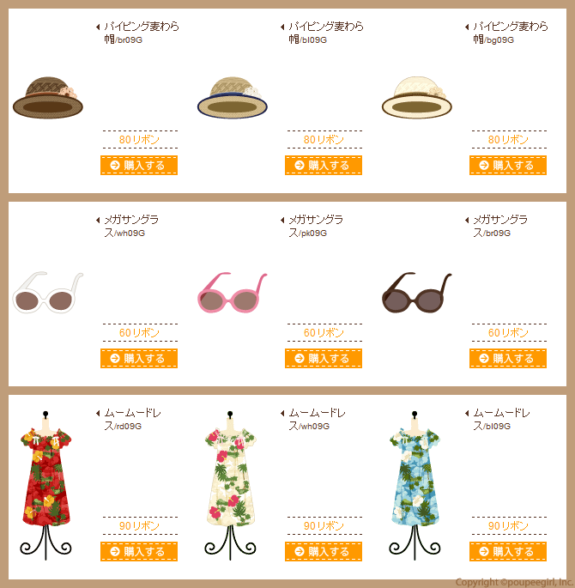Select the white muumuu dress image
The width and height of the screenshot is (575, 588).
(230, 485)
